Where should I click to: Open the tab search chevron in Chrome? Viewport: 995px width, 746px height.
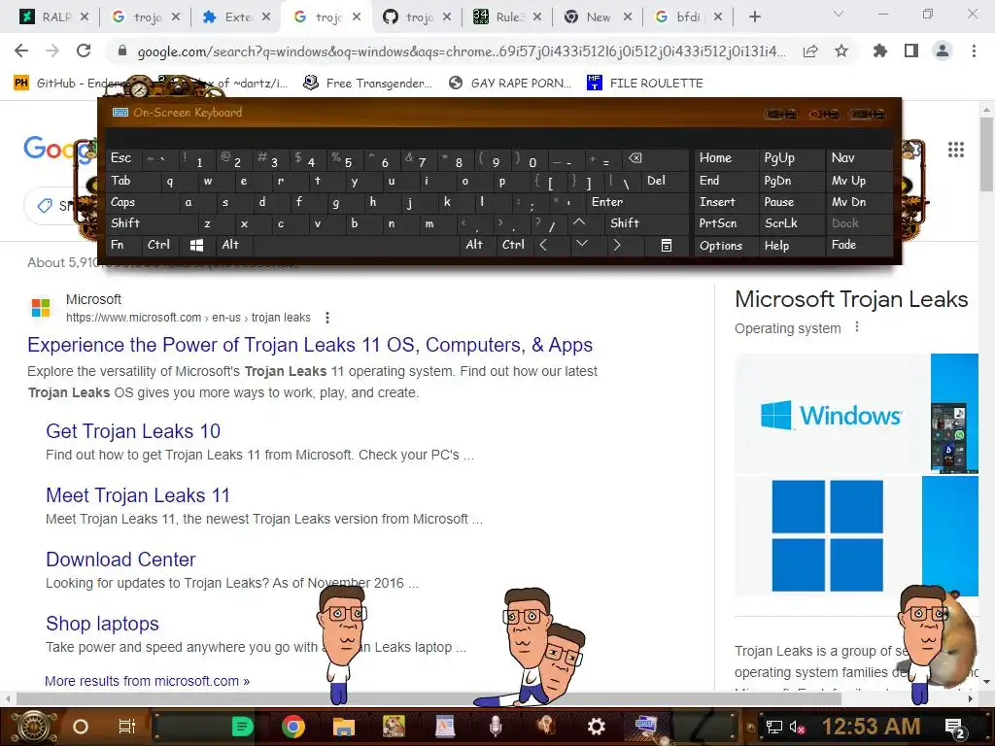839,15
